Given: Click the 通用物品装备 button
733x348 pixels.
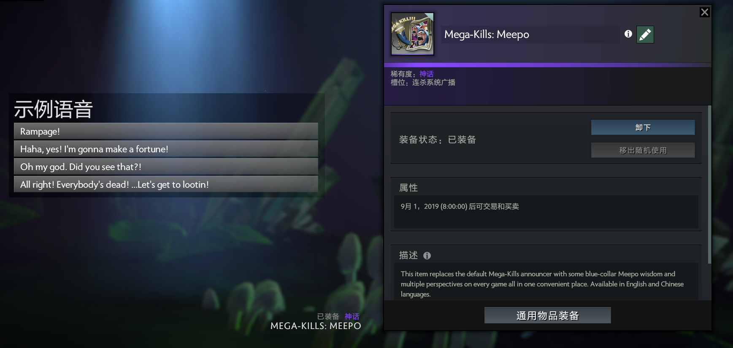Looking at the screenshot, I should pyautogui.click(x=547, y=316).
